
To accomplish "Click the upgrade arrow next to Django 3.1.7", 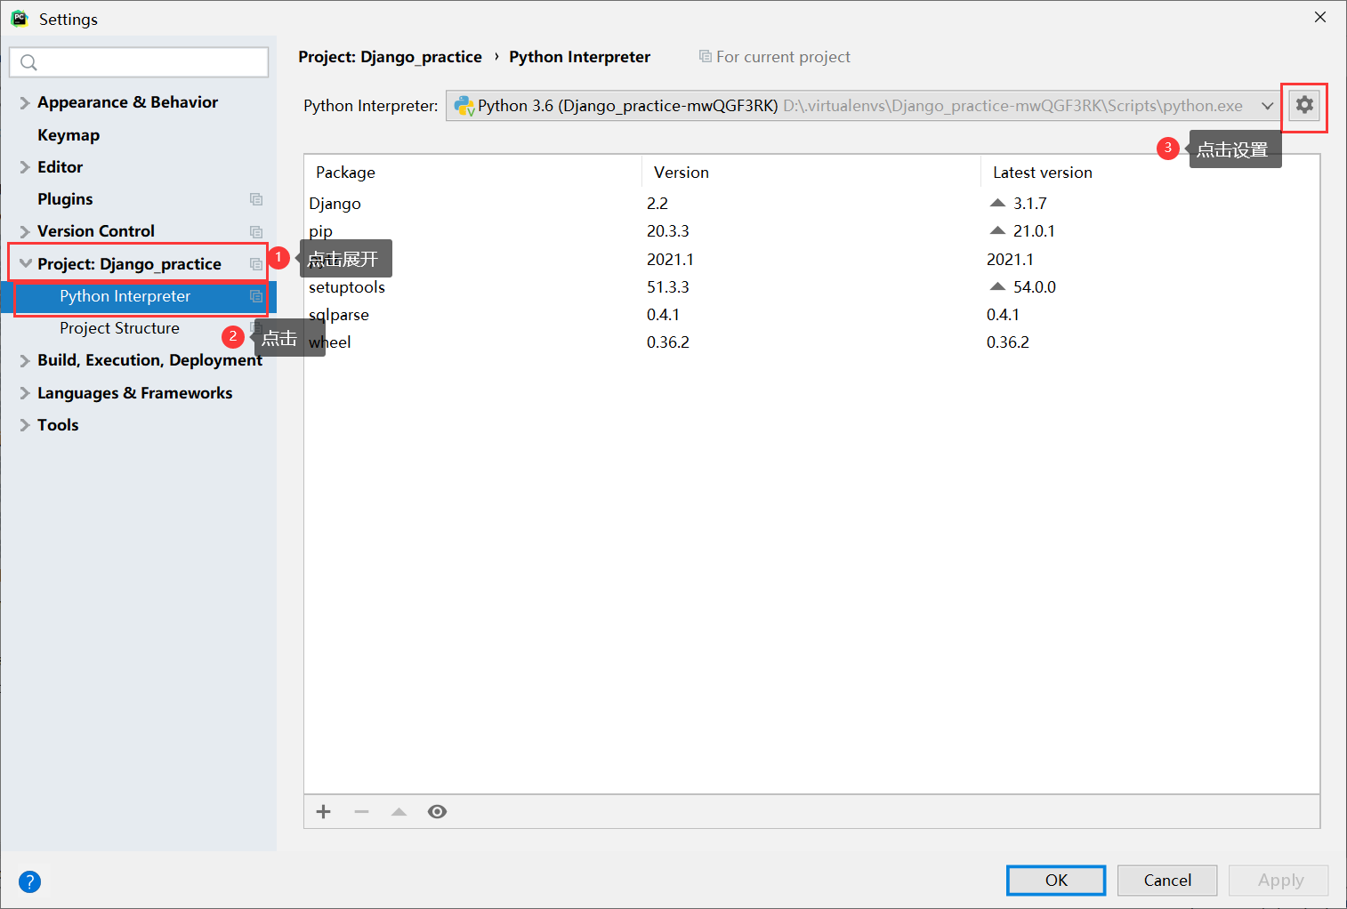I will click(x=997, y=203).
